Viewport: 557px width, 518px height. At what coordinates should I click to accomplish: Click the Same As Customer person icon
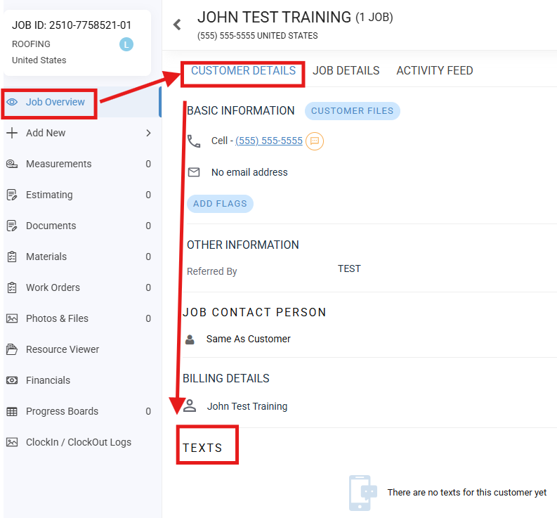click(190, 339)
